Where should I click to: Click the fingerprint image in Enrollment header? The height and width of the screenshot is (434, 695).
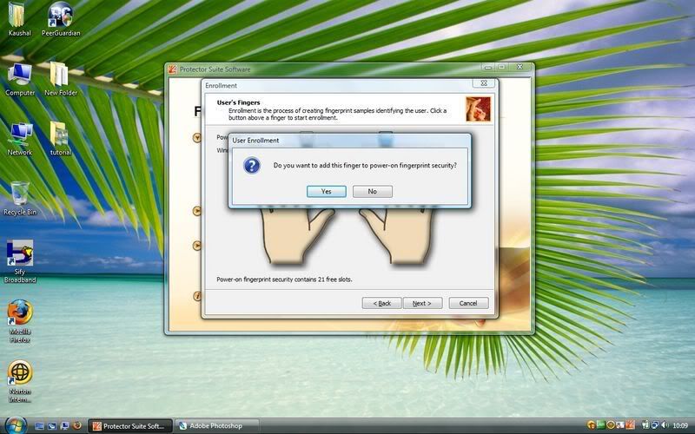click(479, 109)
